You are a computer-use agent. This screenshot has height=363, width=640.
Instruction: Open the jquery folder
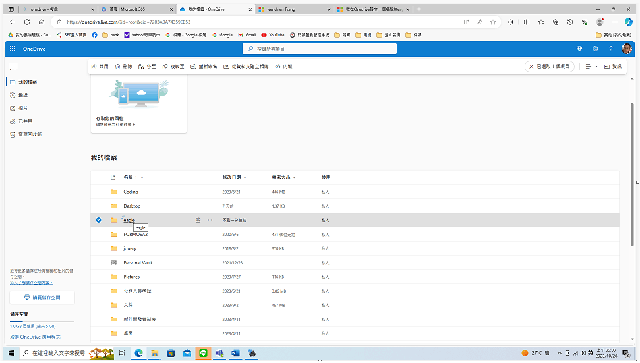click(130, 248)
